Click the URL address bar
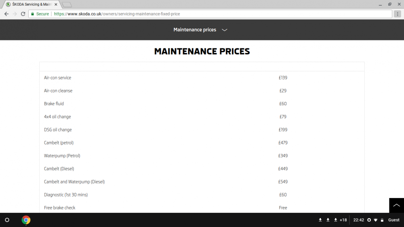 [210, 14]
